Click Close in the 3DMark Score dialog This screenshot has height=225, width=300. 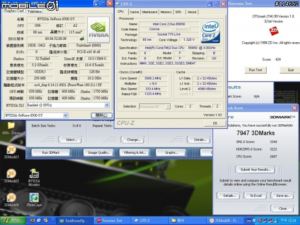pos(283,208)
